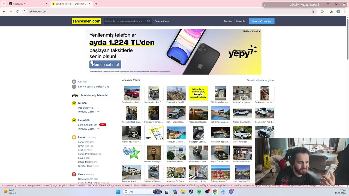Click the Ücretsiz İlan Ver button
The height and width of the screenshot is (196, 349).
click(x=262, y=21)
